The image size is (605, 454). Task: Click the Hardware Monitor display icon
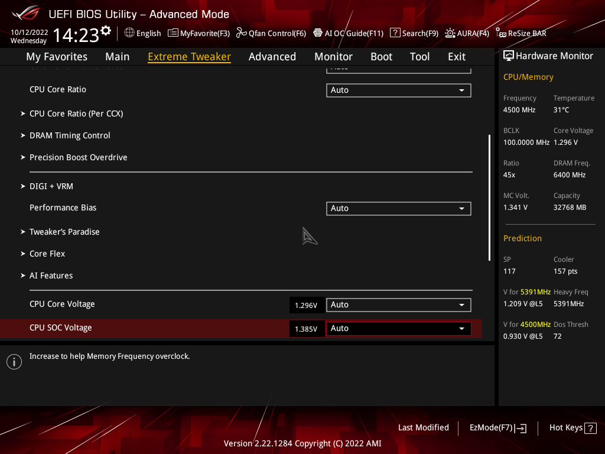point(509,56)
